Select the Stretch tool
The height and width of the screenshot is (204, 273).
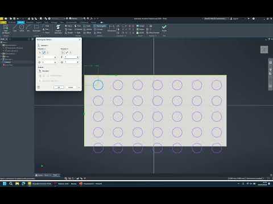(88, 29)
